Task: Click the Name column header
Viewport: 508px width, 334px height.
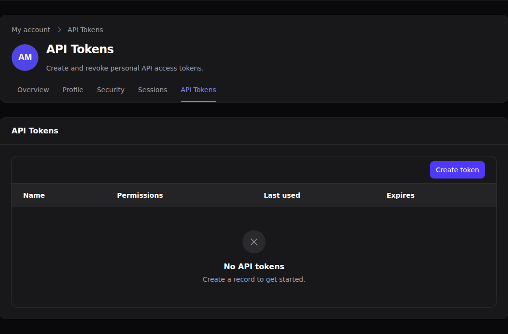Action: [x=34, y=195]
